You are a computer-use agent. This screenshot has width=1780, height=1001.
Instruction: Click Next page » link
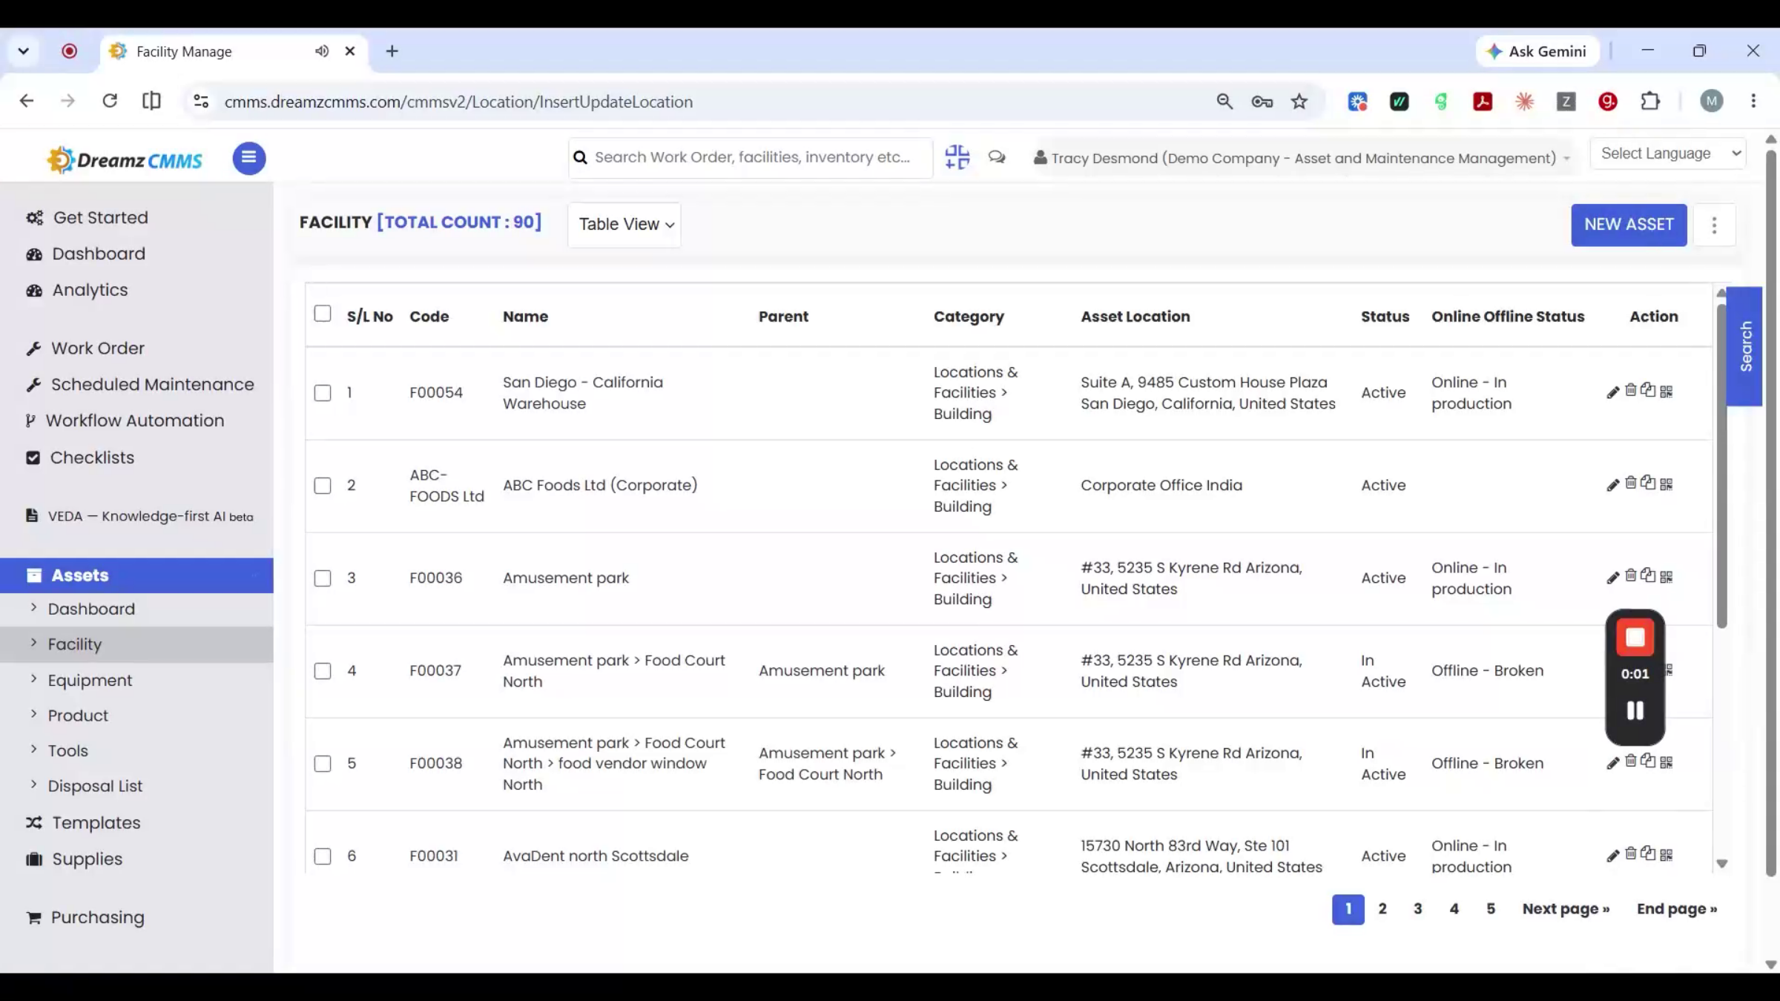(x=1566, y=909)
